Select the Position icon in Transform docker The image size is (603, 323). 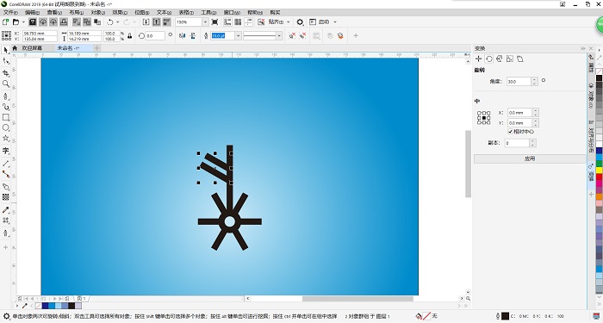478,59
